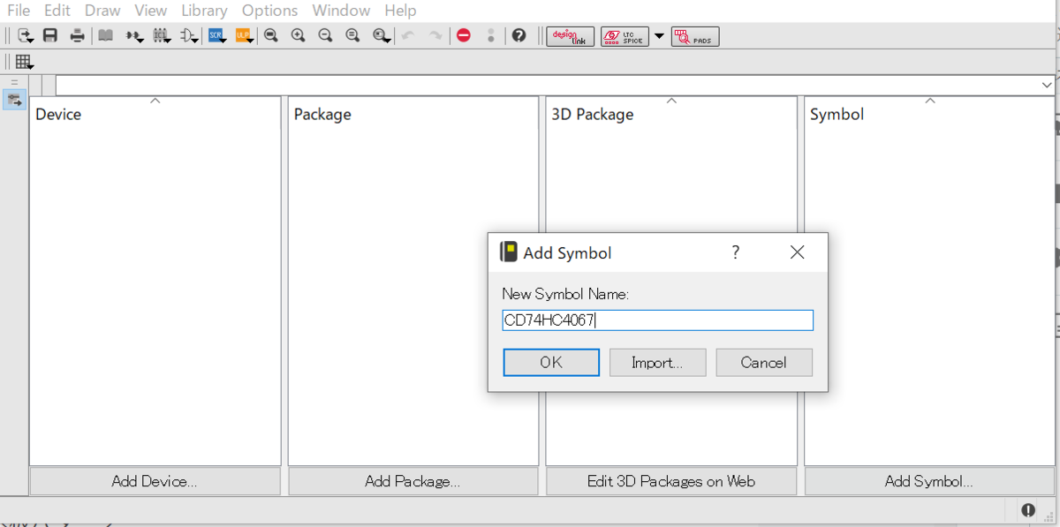The image size is (1060, 527).
Task: Click the Edit symbol gate-shaped icon
Action: [189, 36]
